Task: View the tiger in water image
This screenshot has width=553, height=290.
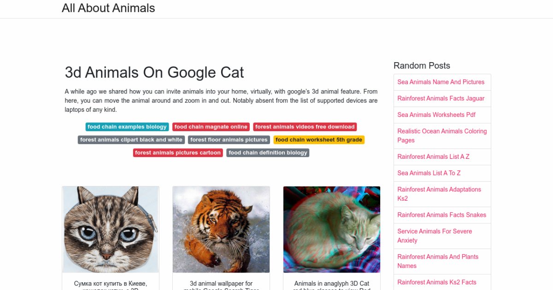Action: pos(221,229)
